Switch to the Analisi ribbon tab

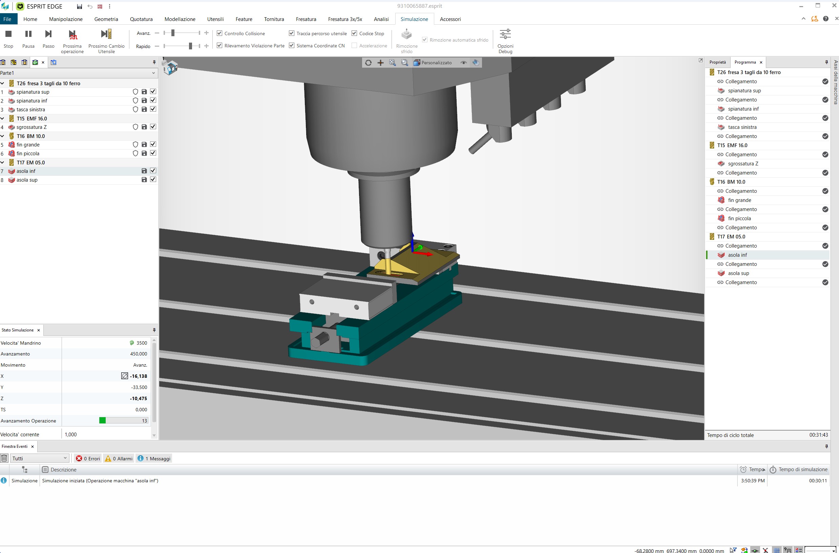click(381, 19)
